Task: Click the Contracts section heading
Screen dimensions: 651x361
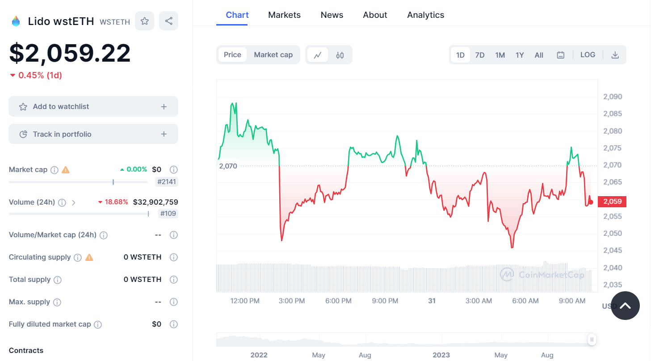Action: click(26, 351)
